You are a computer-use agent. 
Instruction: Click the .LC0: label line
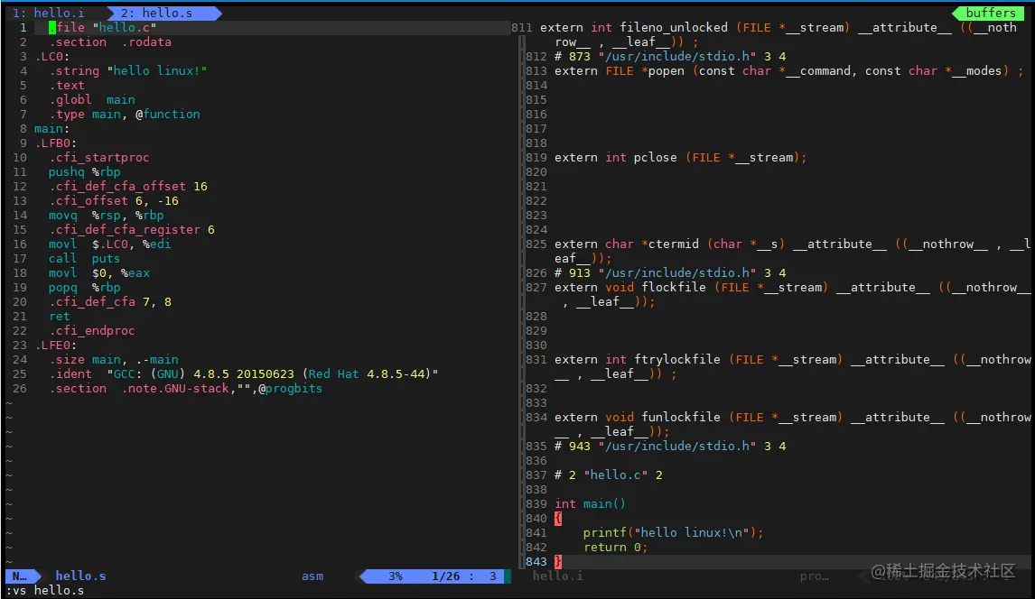[52, 56]
